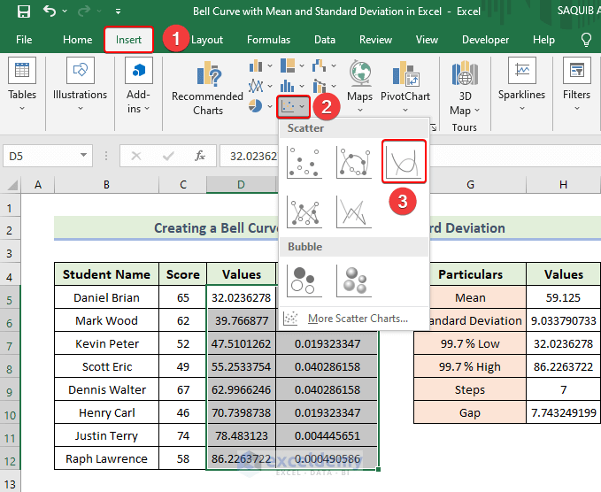Expand the Filters dropdown arrow
601x492 pixels.
[577, 109]
